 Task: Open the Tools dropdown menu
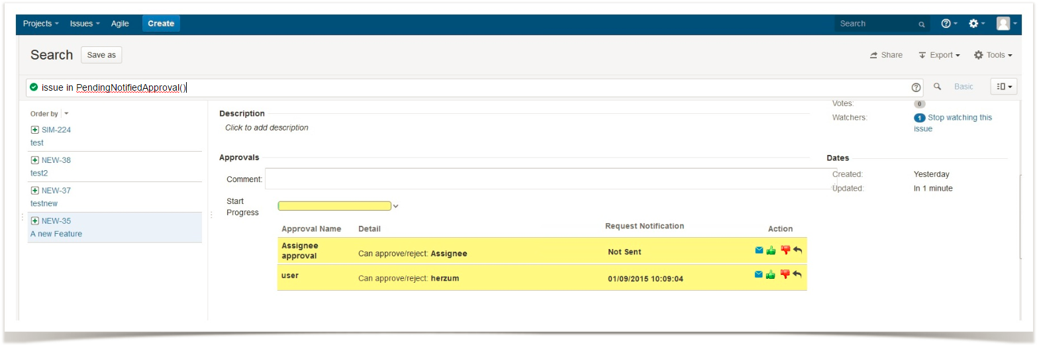coord(993,56)
